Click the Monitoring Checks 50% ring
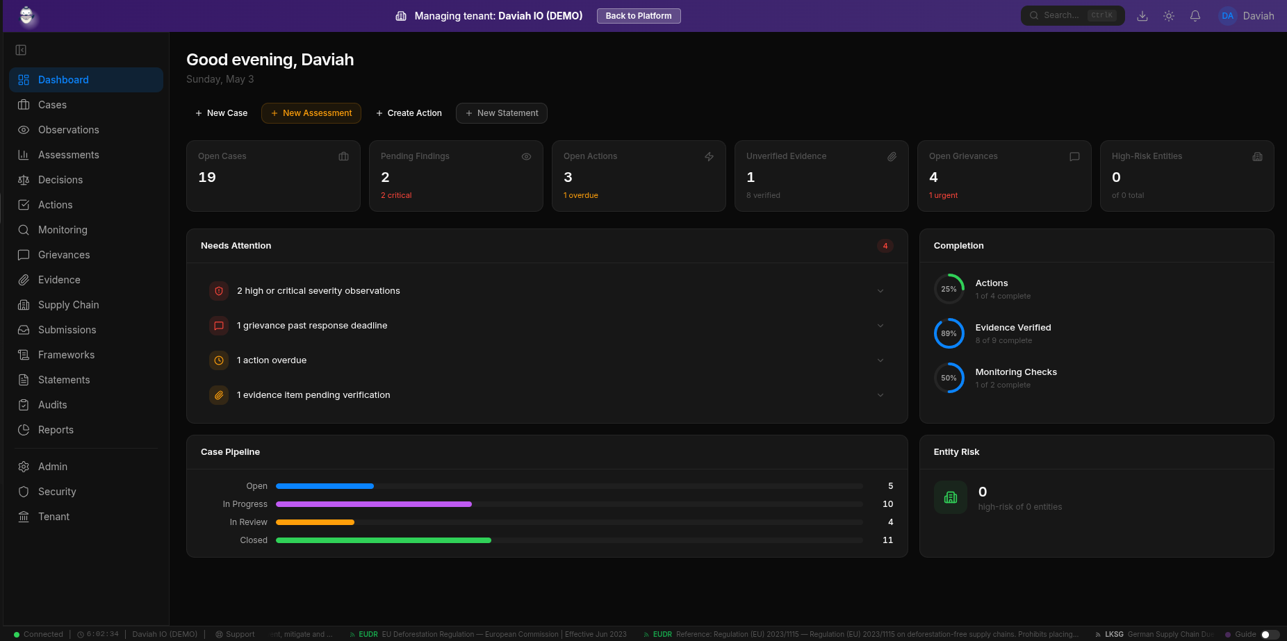The width and height of the screenshot is (1287, 641). point(949,378)
